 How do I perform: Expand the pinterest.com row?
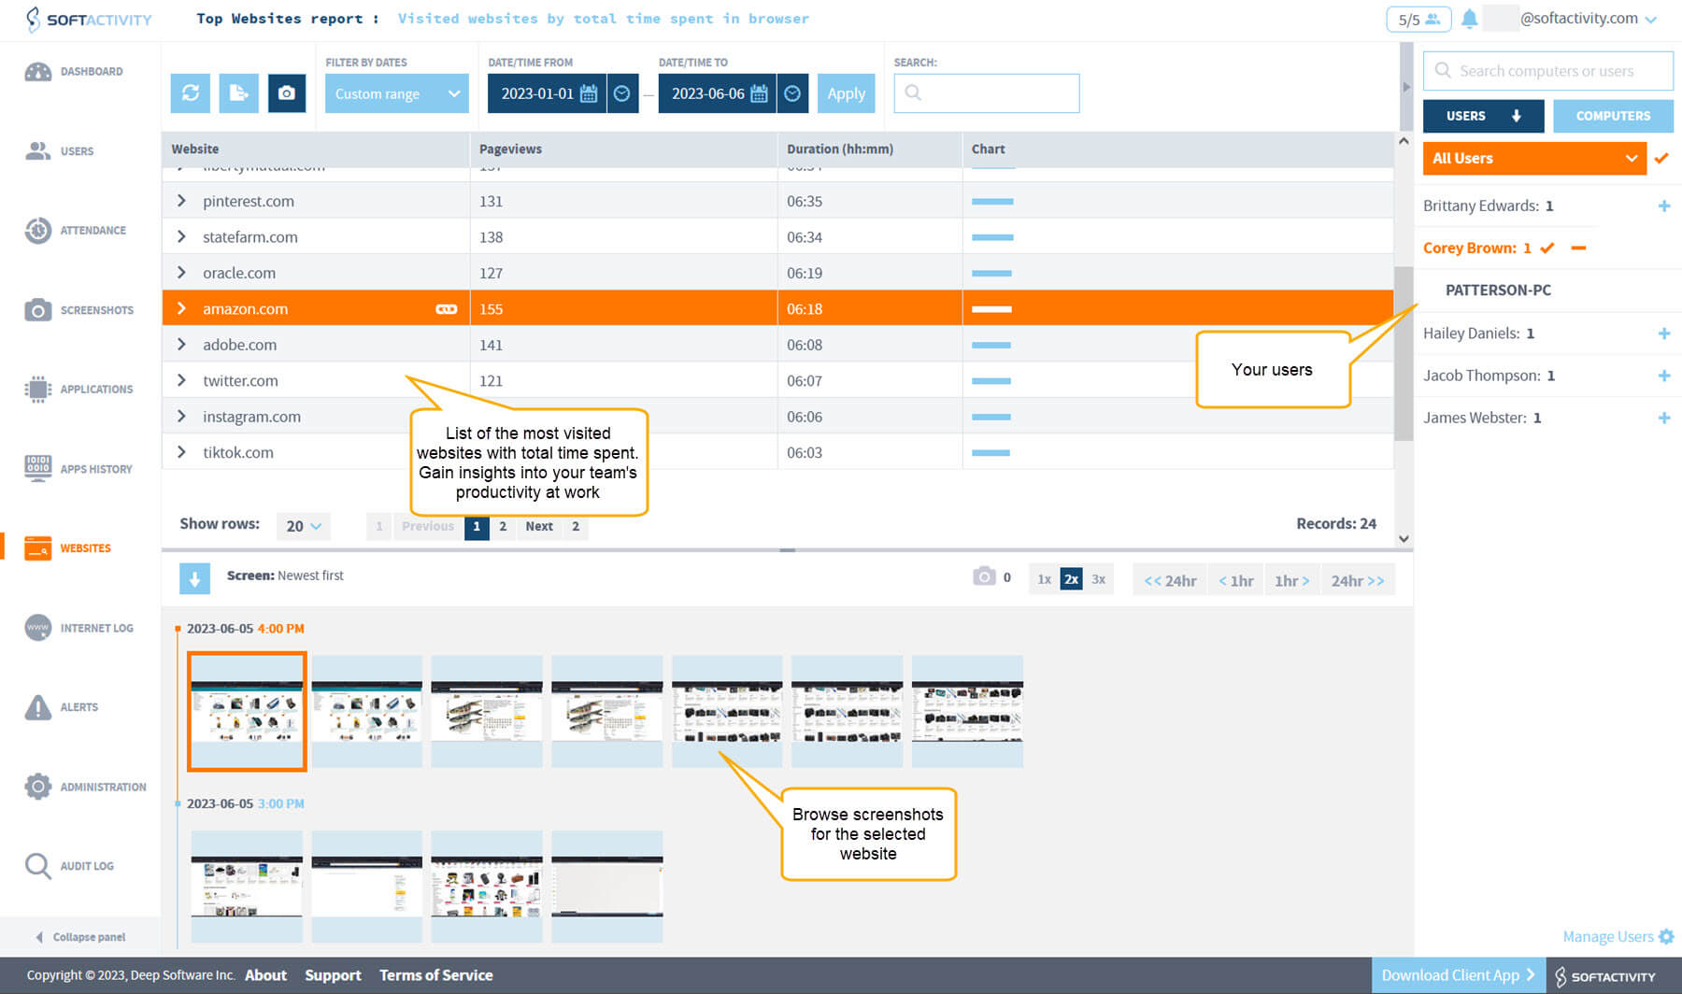point(181,201)
